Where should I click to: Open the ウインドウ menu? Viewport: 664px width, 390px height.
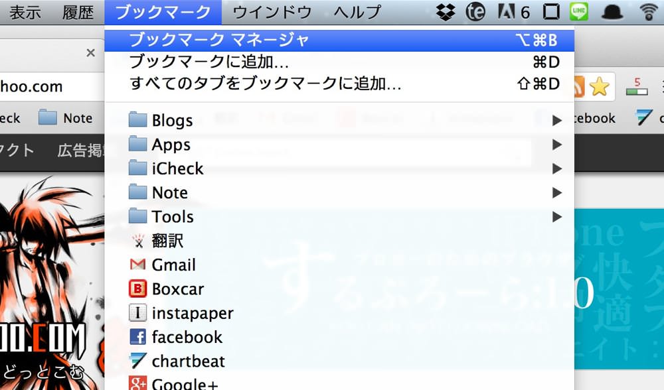tap(272, 12)
